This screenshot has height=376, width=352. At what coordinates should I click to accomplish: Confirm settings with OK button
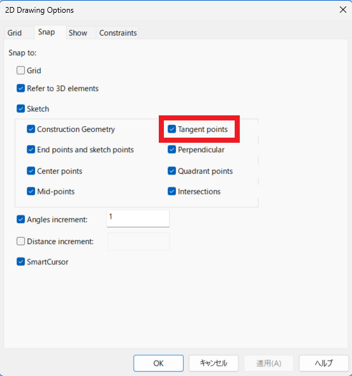click(x=158, y=363)
